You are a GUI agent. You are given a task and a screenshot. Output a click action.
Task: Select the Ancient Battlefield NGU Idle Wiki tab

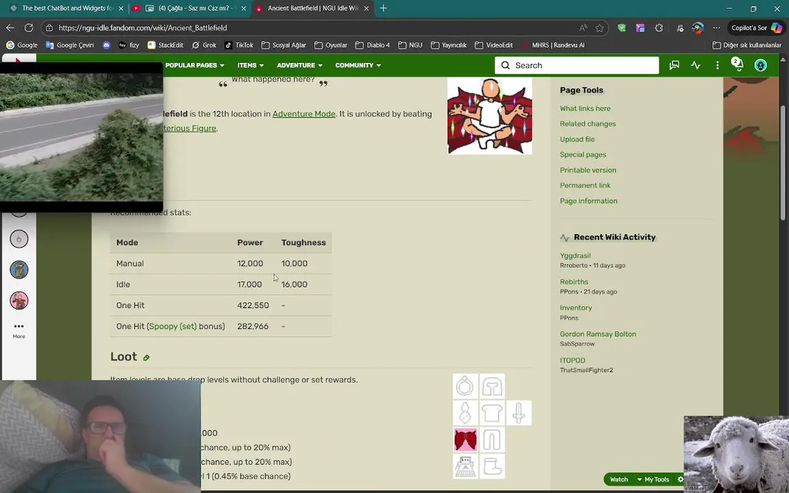tap(312, 8)
